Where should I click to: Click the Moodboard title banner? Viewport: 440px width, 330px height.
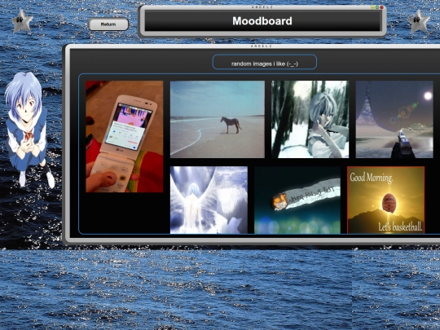click(x=262, y=21)
